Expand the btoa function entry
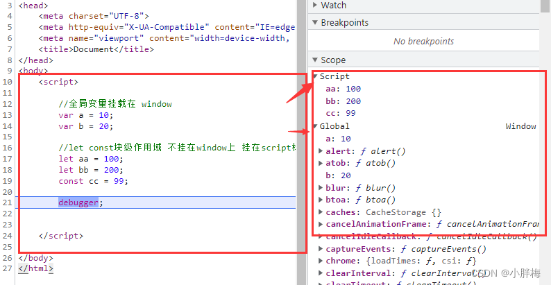Screen dimensions: 551x285 click(x=321, y=200)
